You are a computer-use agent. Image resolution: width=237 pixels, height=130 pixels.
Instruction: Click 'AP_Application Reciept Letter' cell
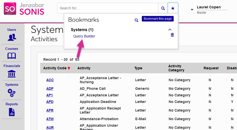100,110
